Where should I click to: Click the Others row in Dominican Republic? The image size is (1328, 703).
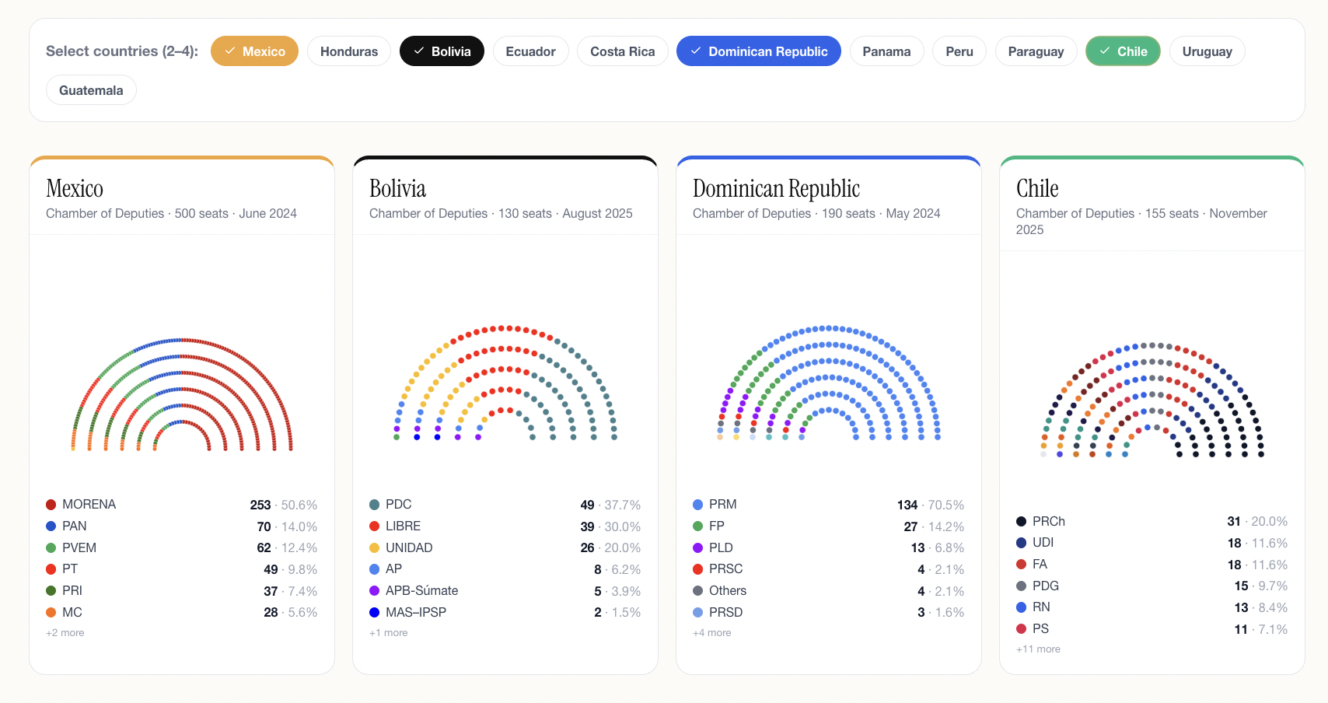(829, 591)
